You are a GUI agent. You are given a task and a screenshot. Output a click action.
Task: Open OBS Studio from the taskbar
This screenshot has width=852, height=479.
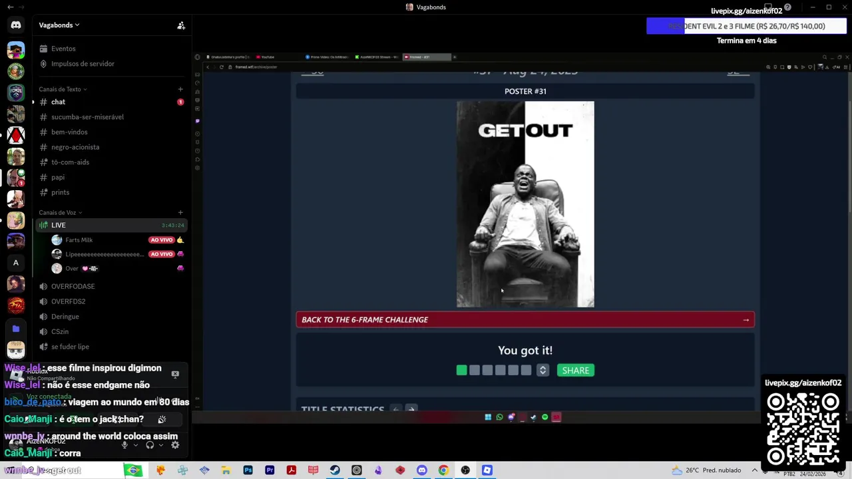point(465,470)
